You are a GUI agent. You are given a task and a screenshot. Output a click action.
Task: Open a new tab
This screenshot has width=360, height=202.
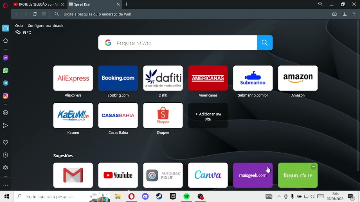(x=126, y=4)
